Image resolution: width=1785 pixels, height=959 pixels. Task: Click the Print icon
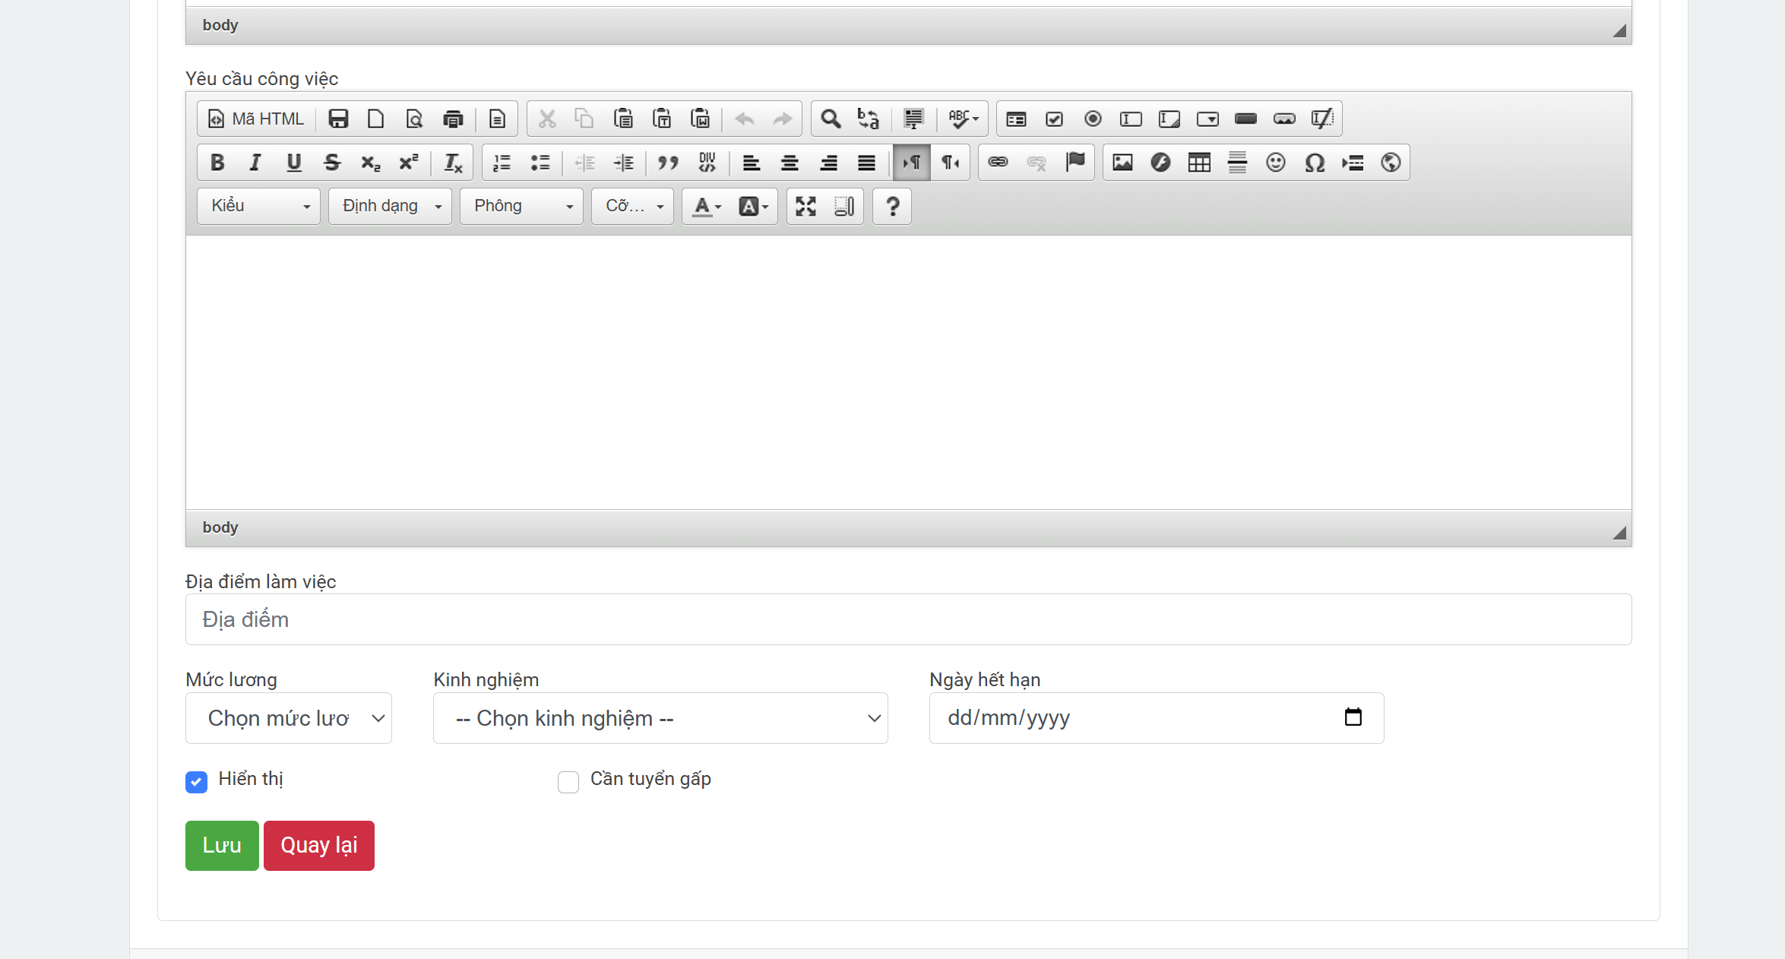(x=453, y=119)
